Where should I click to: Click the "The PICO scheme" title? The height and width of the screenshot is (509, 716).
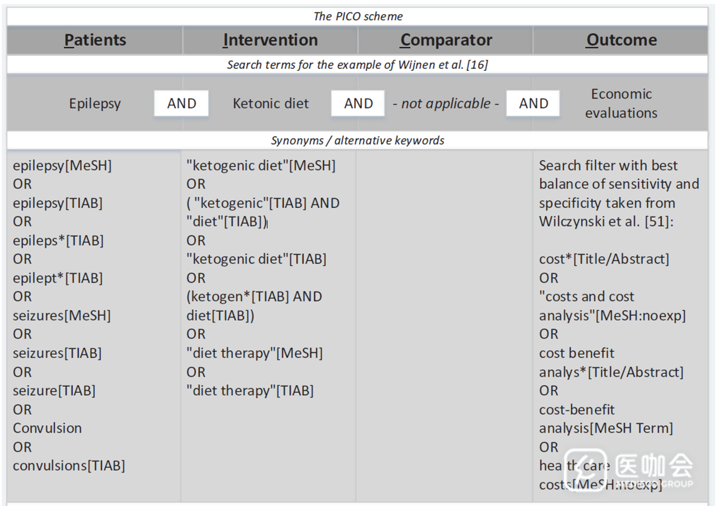[x=358, y=16]
